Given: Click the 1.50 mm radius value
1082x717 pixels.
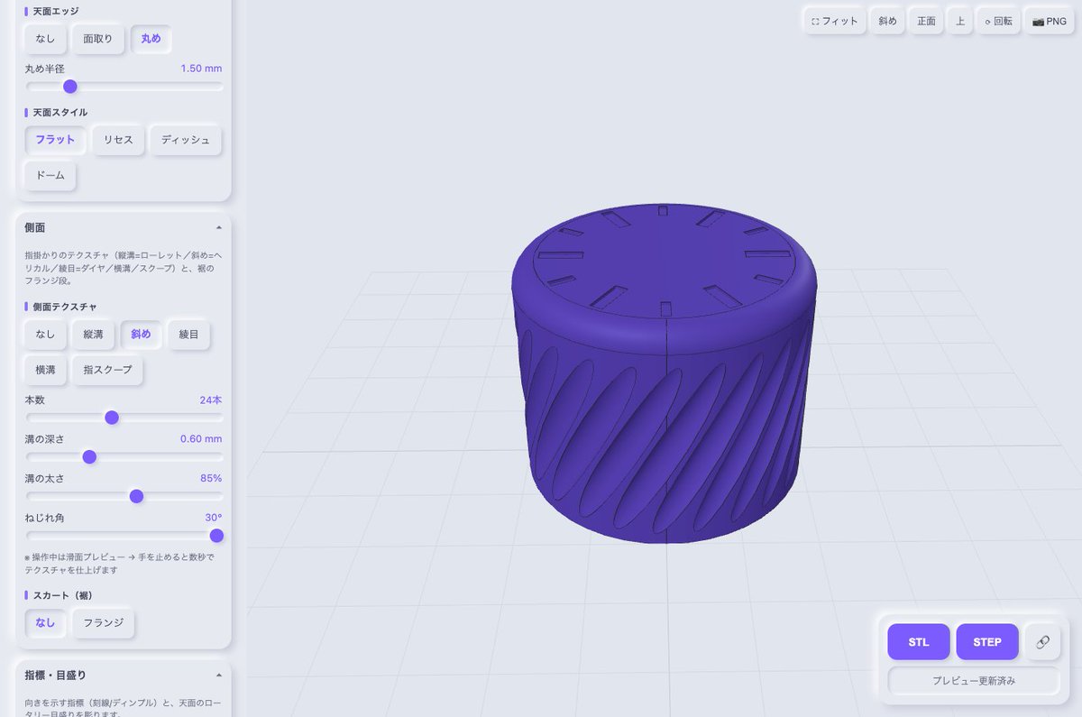Looking at the screenshot, I should point(201,69).
